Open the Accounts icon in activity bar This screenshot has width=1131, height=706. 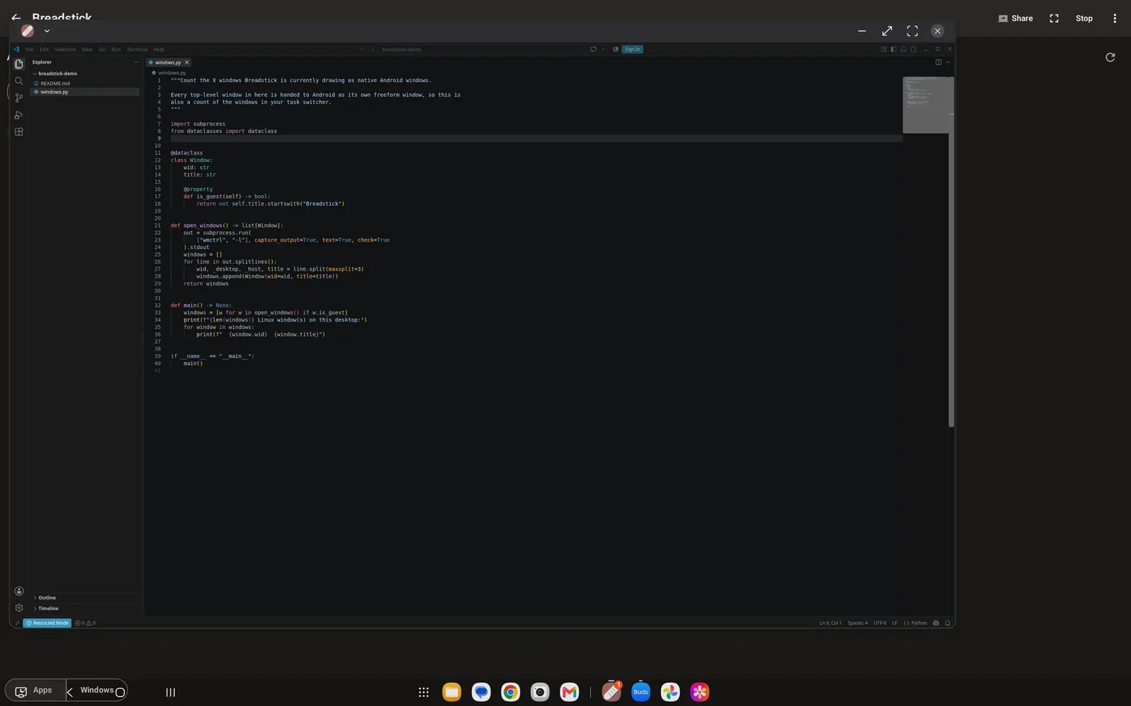click(19, 591)
